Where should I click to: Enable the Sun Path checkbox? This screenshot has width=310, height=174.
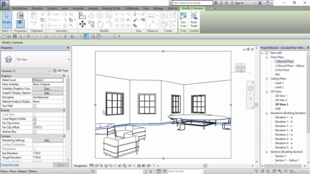click(x=34, y=106)
